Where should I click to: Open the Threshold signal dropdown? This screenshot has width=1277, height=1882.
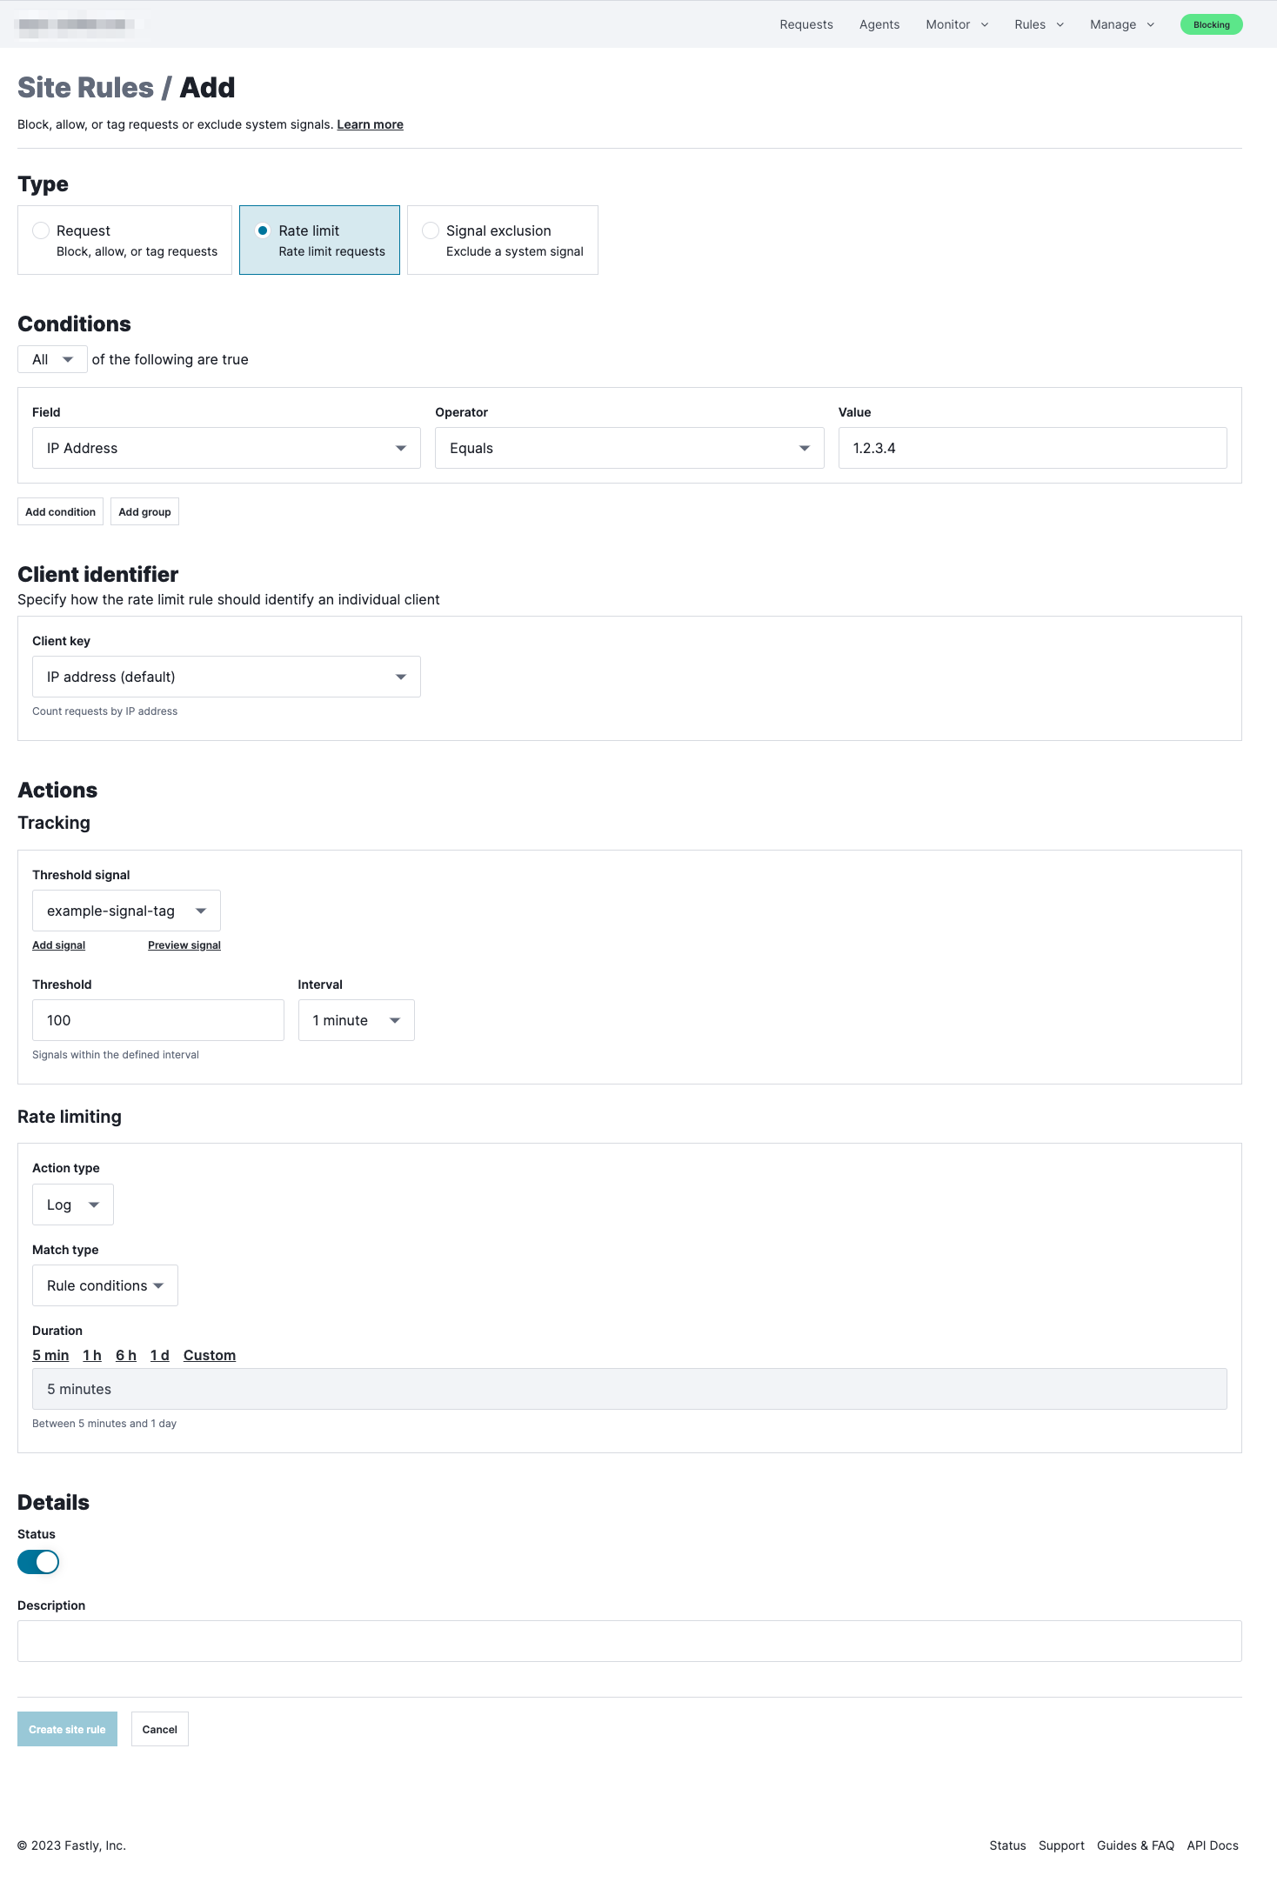pos(126,911)
